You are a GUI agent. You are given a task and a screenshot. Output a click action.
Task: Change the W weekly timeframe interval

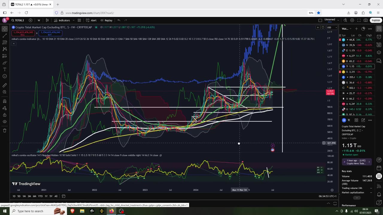(x=39, y=20)
